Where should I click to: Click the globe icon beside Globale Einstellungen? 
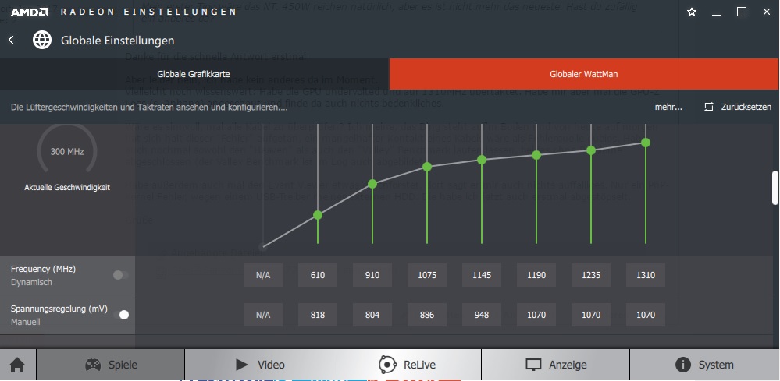point(42,41)
